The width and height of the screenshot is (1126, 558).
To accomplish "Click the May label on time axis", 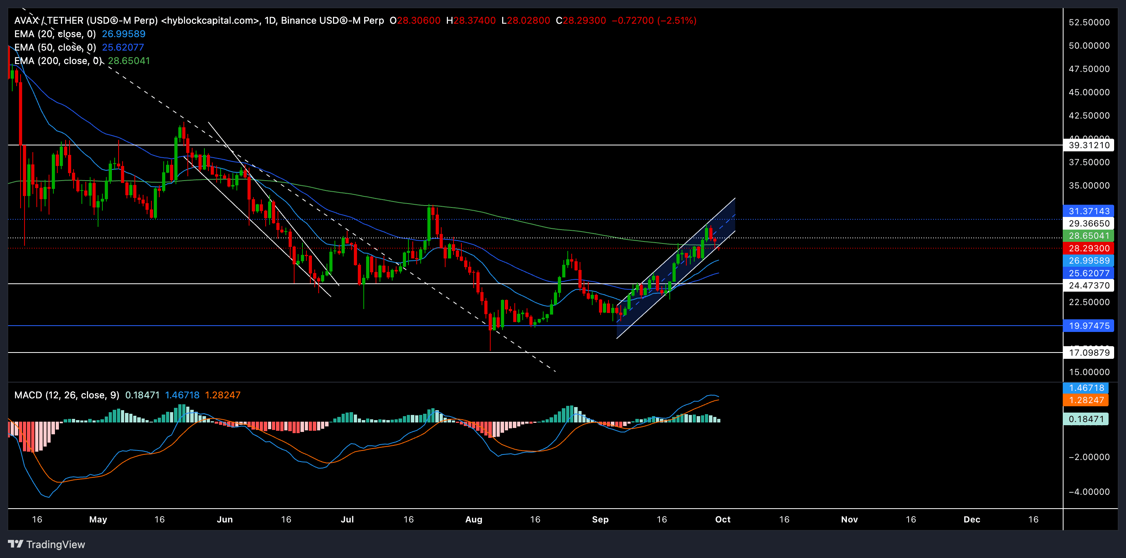I will click(x=98, y=519).
